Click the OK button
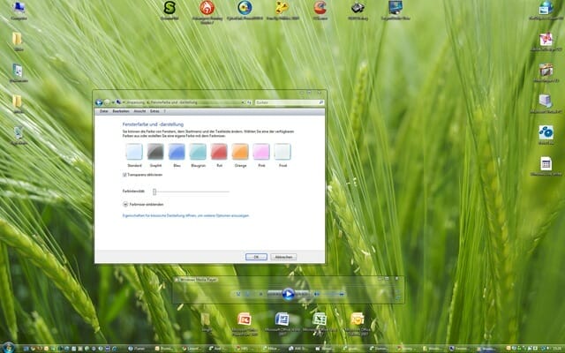565x353 pixels. 255,256
